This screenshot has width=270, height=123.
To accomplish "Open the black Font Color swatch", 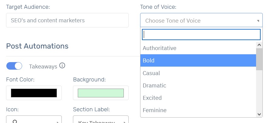I will (34, 93).
